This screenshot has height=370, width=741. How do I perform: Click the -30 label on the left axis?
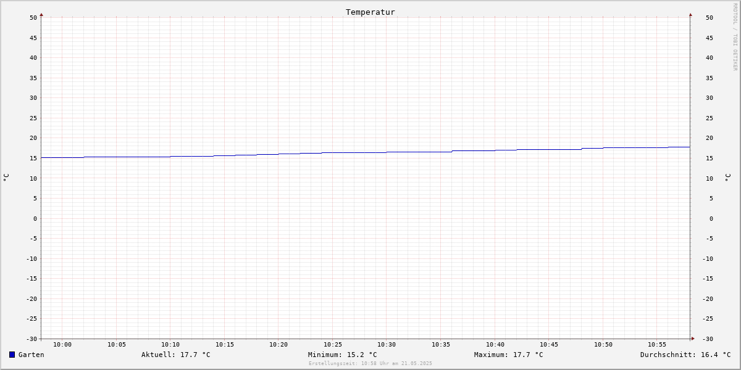tap(31, 339)
